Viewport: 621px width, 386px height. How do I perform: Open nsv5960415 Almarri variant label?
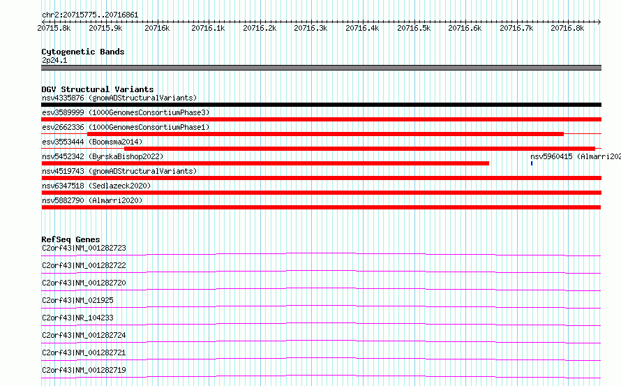point(576,156)
